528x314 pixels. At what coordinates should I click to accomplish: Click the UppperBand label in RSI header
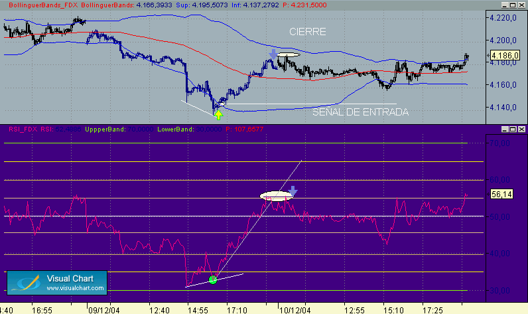point(105,129)
